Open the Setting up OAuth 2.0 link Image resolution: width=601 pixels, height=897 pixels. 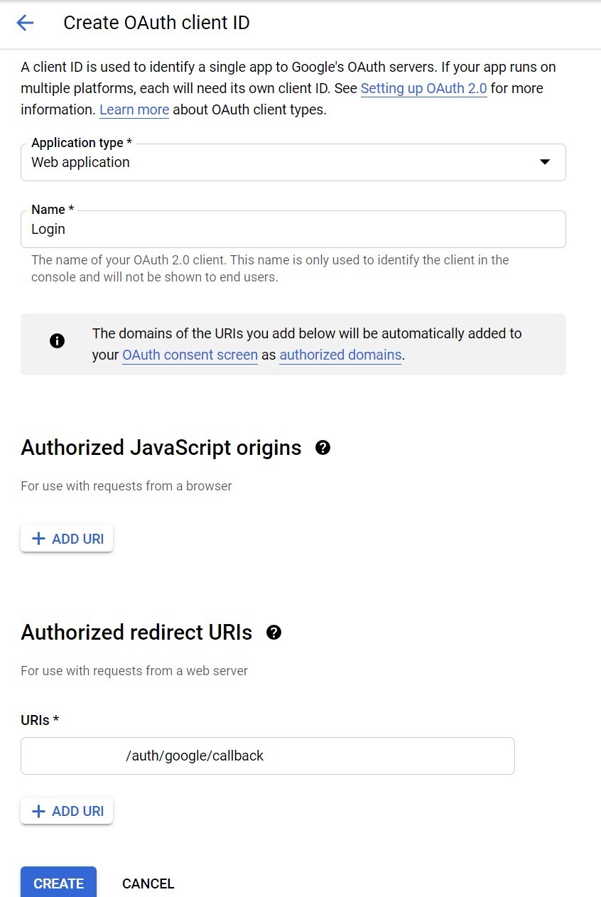424,89
